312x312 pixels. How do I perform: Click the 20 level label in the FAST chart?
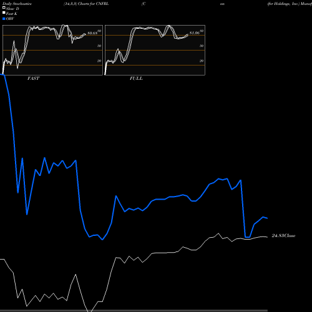coord(99,61)
